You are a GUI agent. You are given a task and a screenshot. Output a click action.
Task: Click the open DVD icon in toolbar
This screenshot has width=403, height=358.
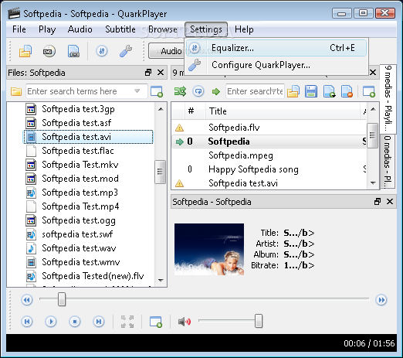pyautogui.click(x=49, y=51)
